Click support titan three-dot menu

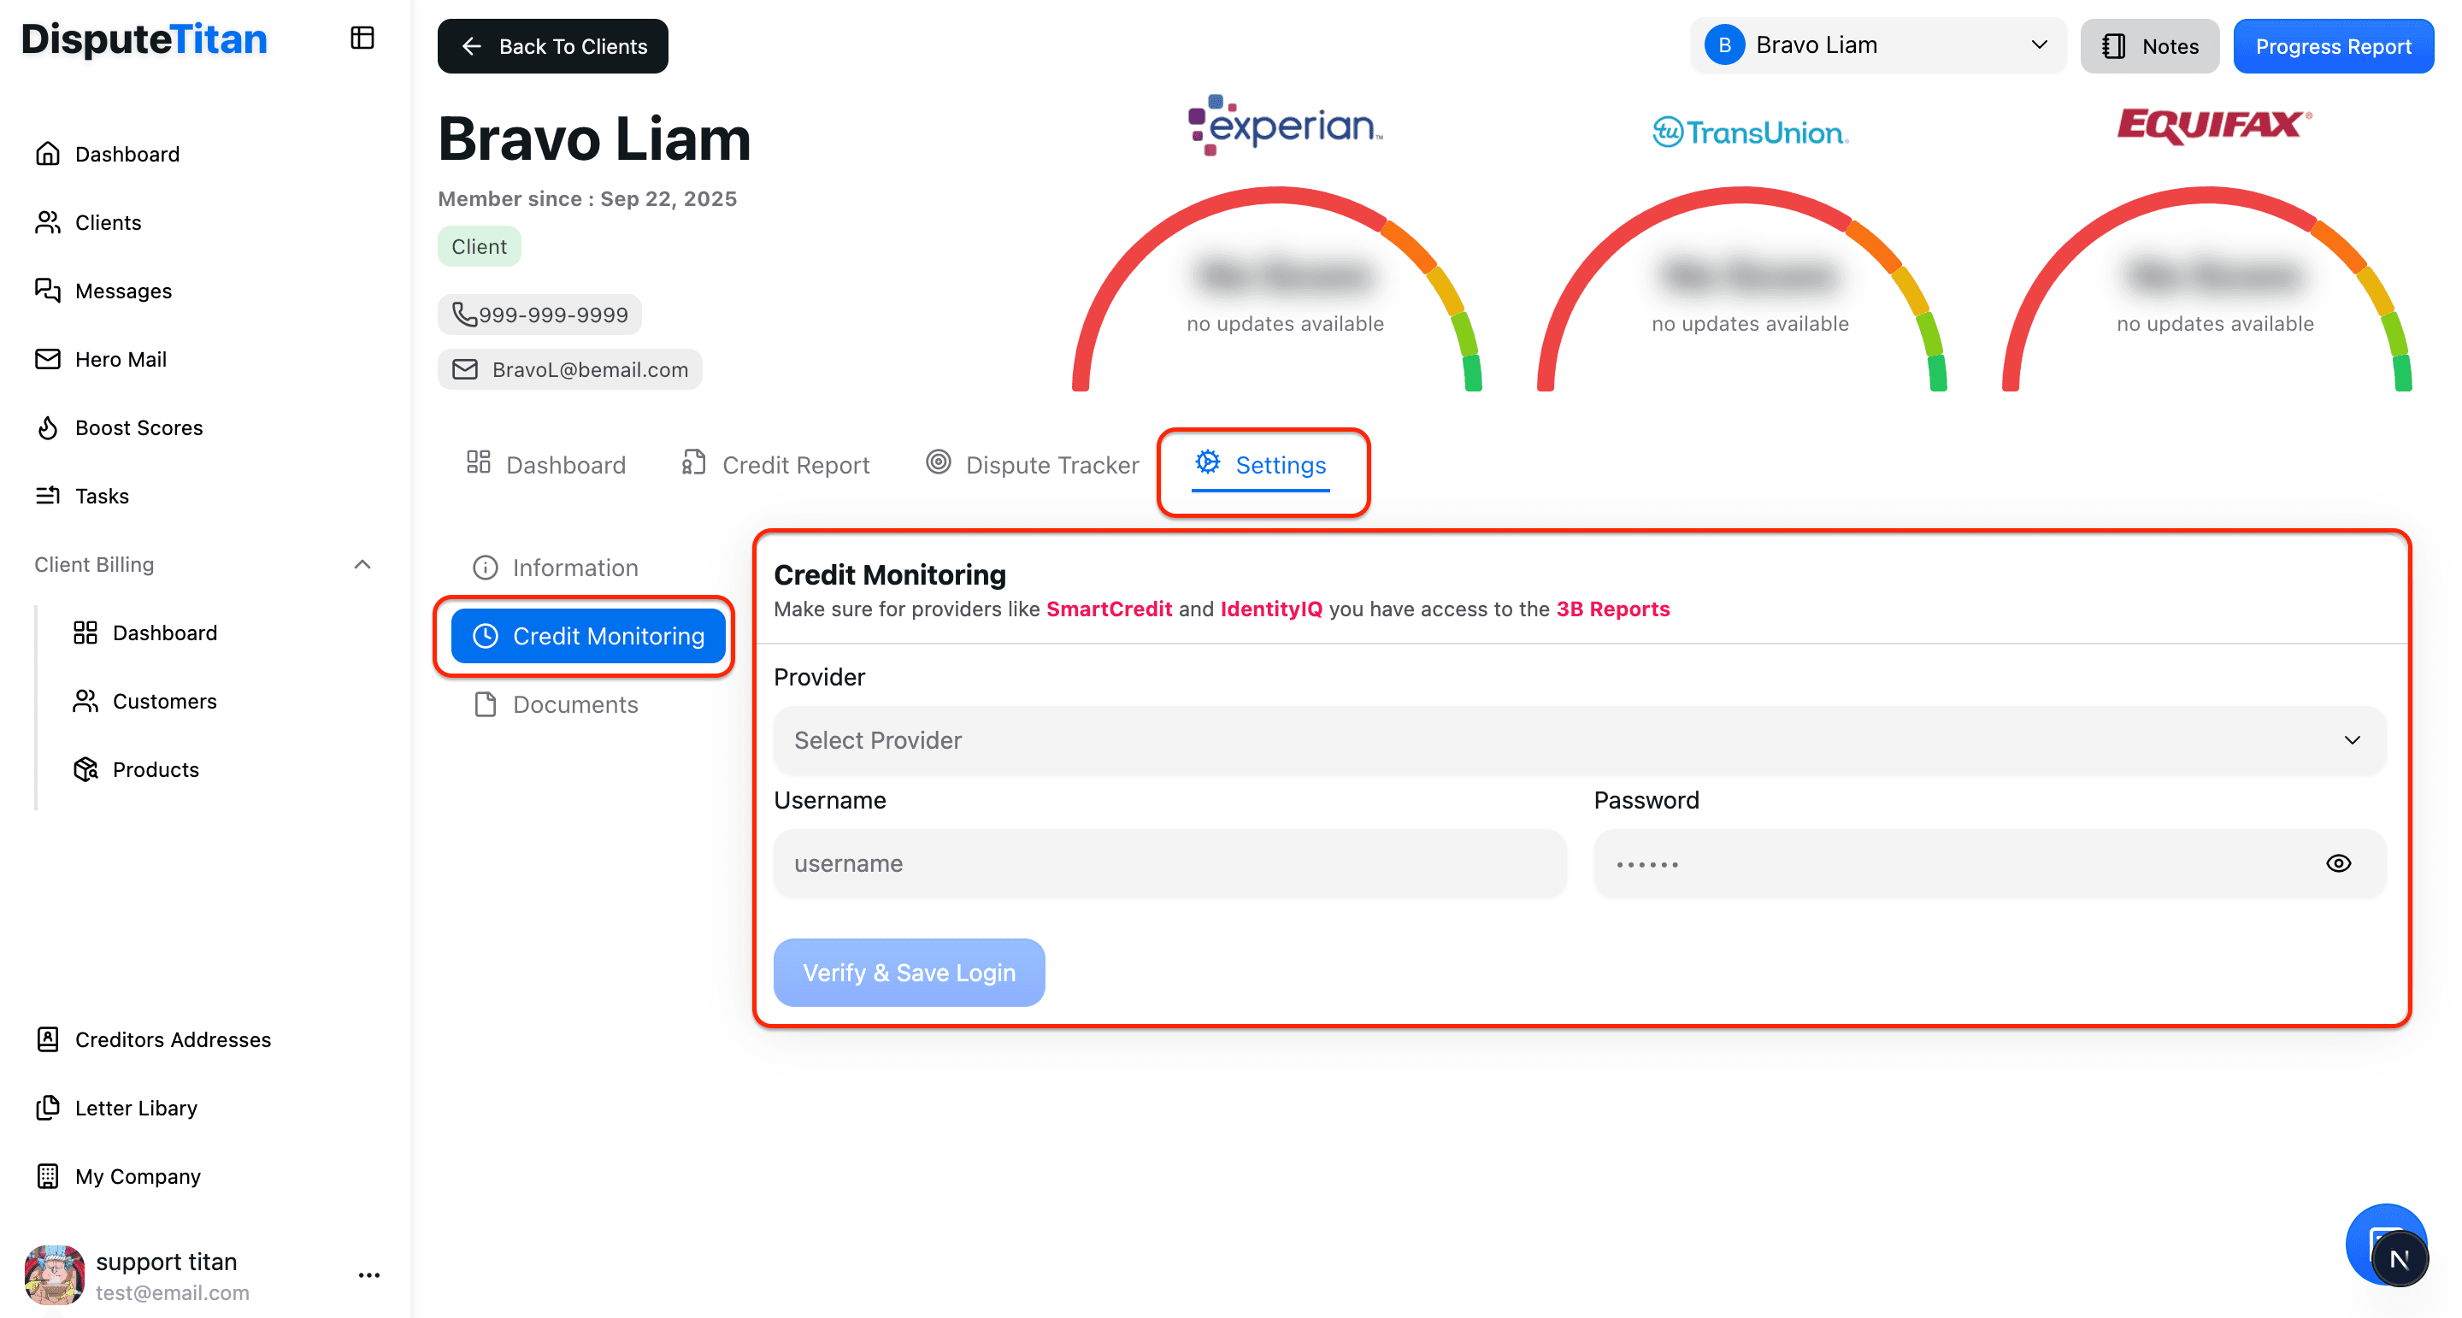click(x=369, y=1275)
